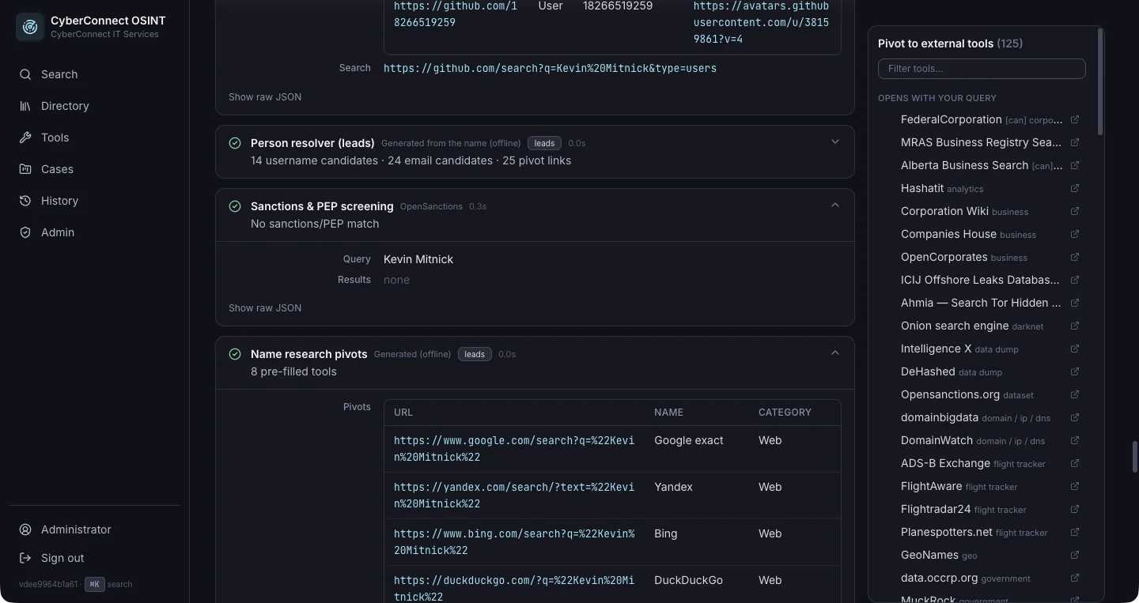This screenshot has width=1139, height=603.
Task: Open the Yandex search URL
Action: 514,496
